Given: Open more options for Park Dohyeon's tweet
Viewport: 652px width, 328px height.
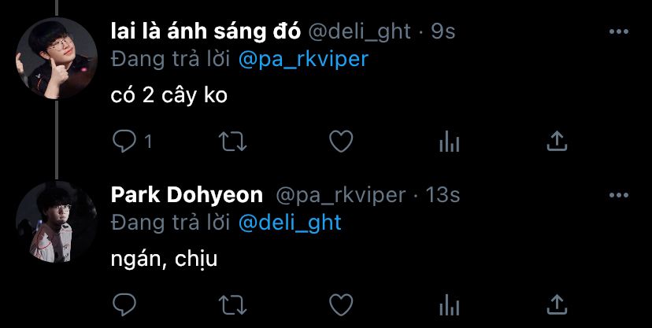Looking at the screenshot, I should (618, 195).
